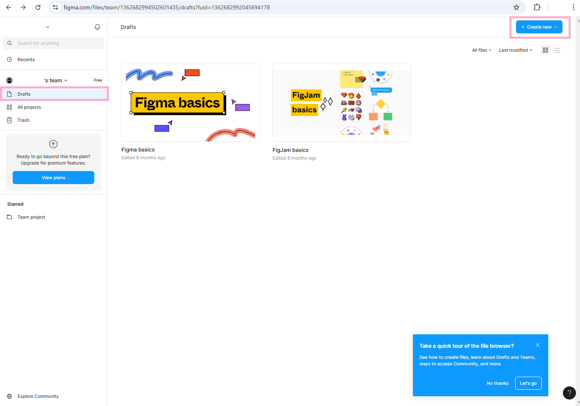Open the account switcher chevron at top left
This screenshot has height=406, width=580.
click(48, 27)
